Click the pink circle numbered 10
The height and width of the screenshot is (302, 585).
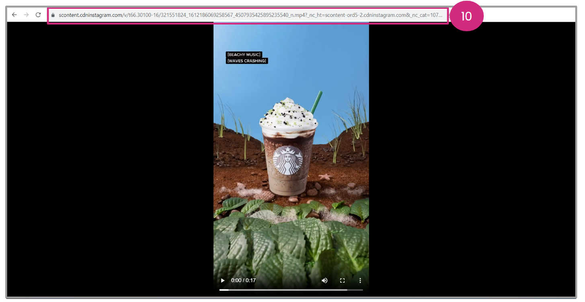(466, 16)
